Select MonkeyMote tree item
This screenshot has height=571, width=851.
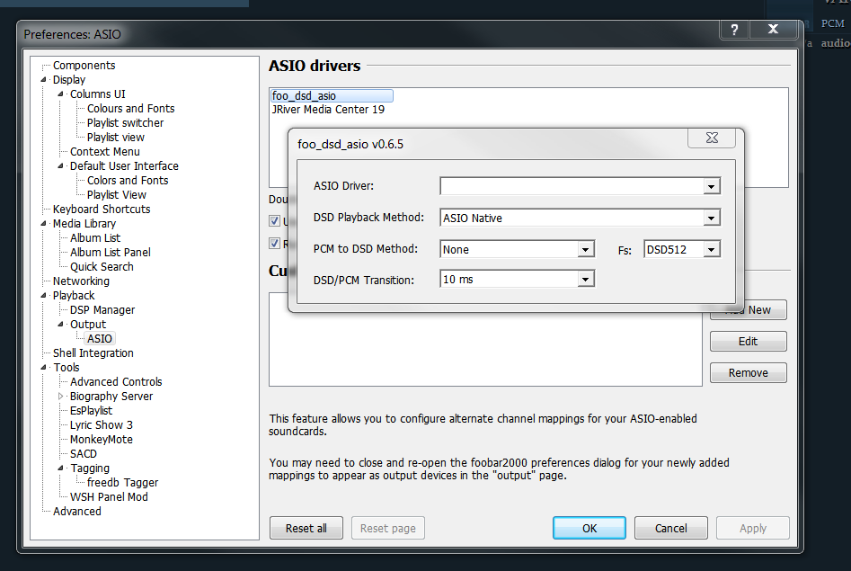(101, 440)
